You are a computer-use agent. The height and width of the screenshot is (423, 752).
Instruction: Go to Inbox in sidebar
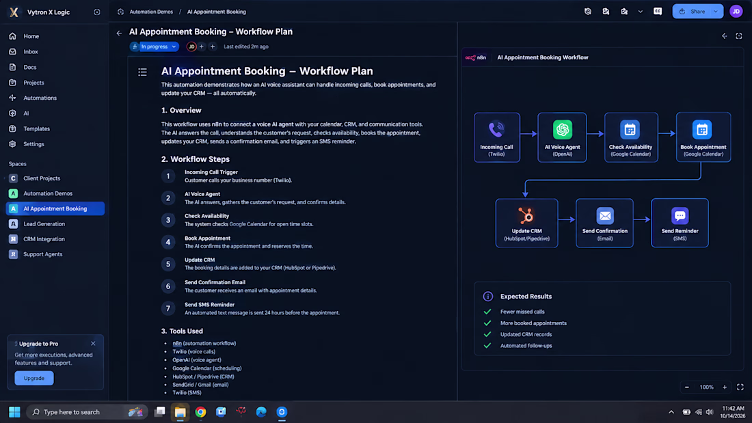coord(31,51)
